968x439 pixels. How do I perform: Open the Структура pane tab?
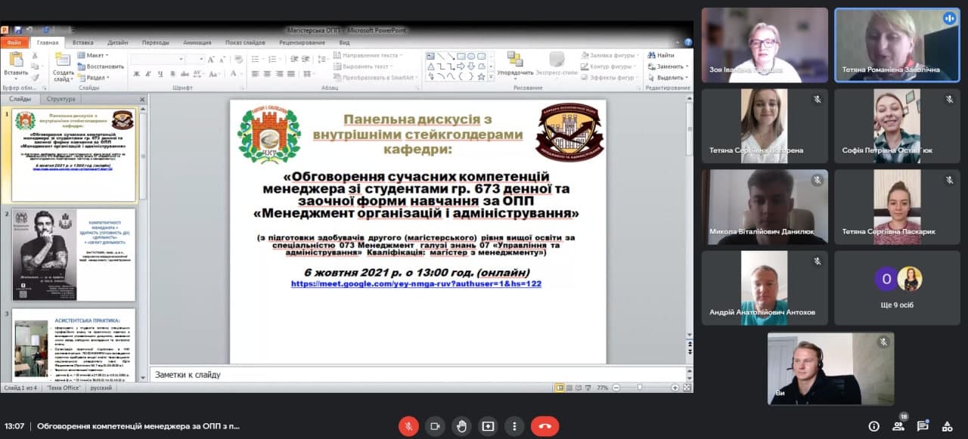pos(60,99)
